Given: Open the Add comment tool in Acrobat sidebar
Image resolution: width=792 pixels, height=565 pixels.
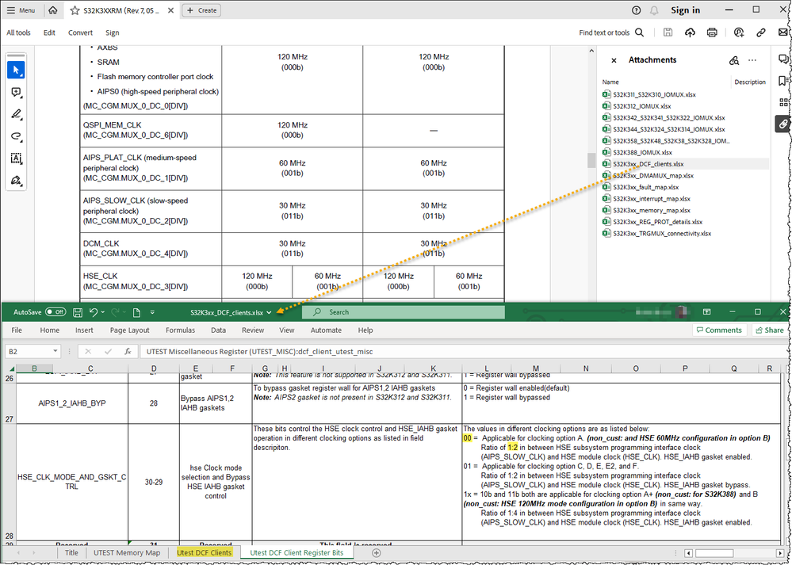Looking at the screenshot, I should [16, 92].
